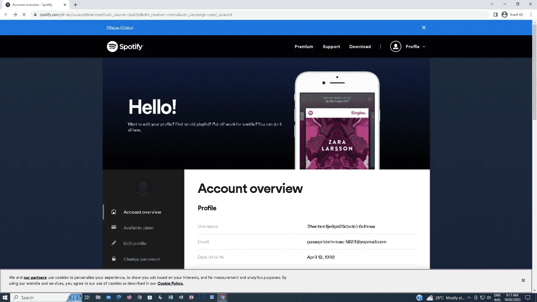The height and width of the screenshot is (302, 537).
Task: Click the profile avatar icon
Action: coord(396,47)
